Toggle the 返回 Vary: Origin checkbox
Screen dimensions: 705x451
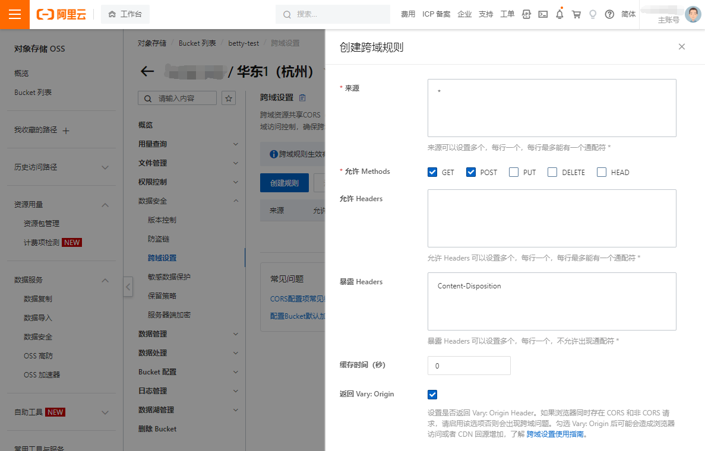pos(432,395)
